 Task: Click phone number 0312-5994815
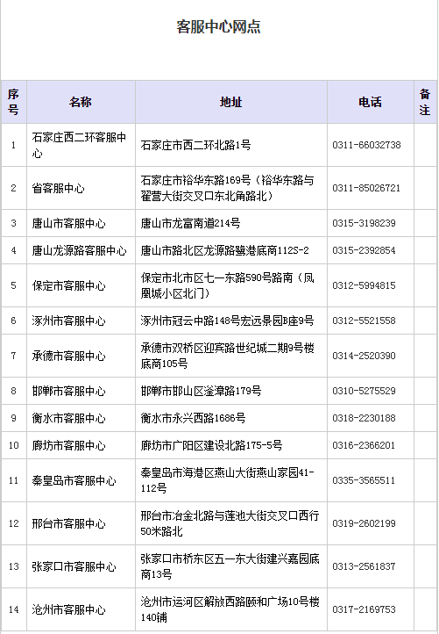[364, 285]
